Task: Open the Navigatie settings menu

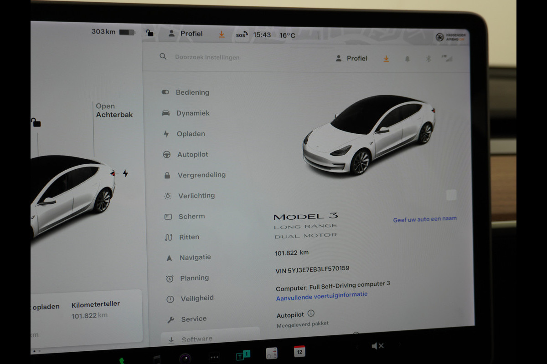Action: coord(188,258)
